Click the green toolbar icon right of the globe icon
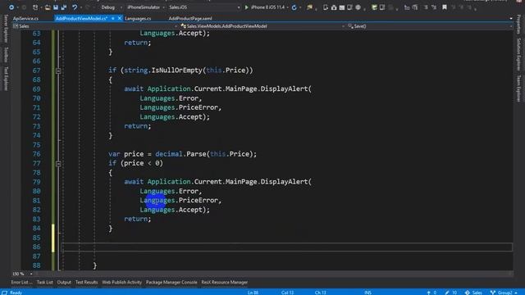 tap(374, 7)
